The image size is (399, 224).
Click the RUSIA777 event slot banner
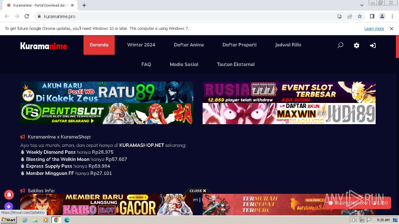(289, 92)
